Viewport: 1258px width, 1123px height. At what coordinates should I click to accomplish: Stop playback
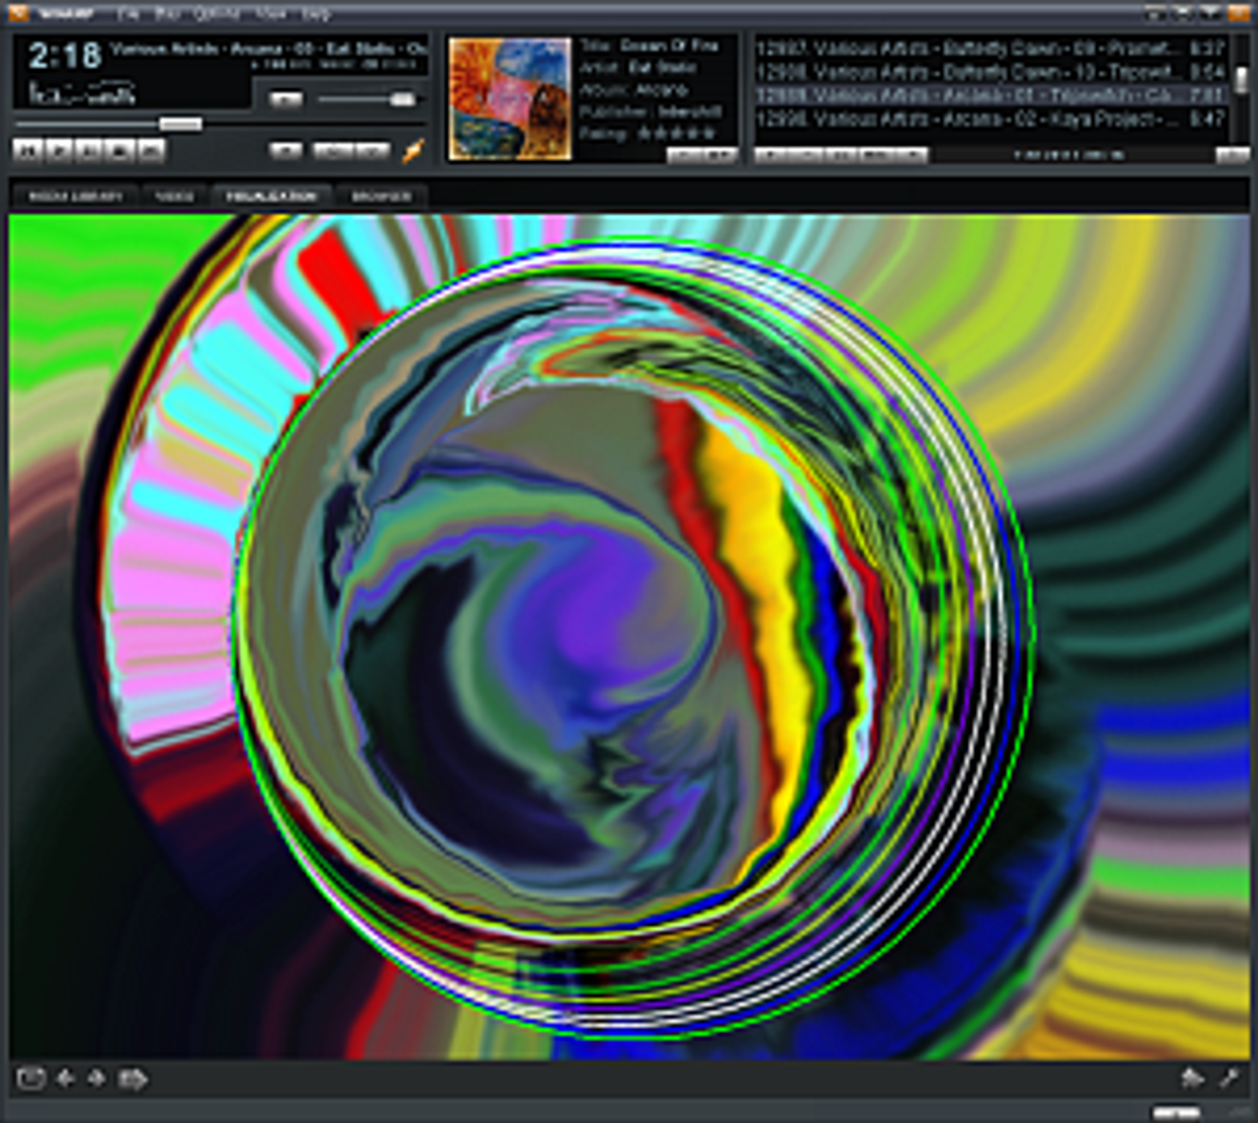120,150
